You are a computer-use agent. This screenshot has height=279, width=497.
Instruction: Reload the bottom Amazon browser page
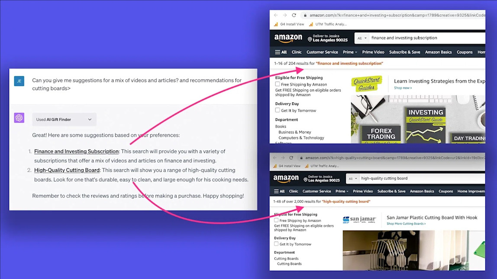tap(291, 158)
